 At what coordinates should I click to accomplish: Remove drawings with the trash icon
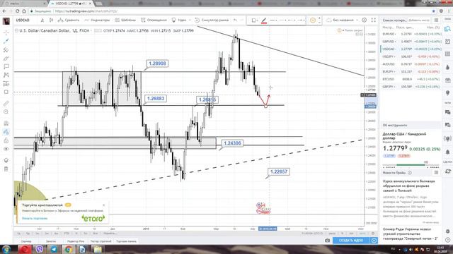point(6,169)
